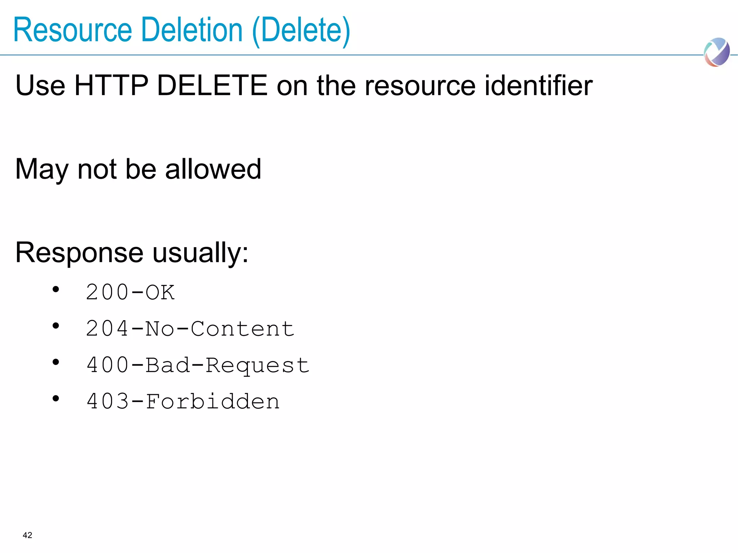Select the "200-OK" bullet text

[130, 292]
